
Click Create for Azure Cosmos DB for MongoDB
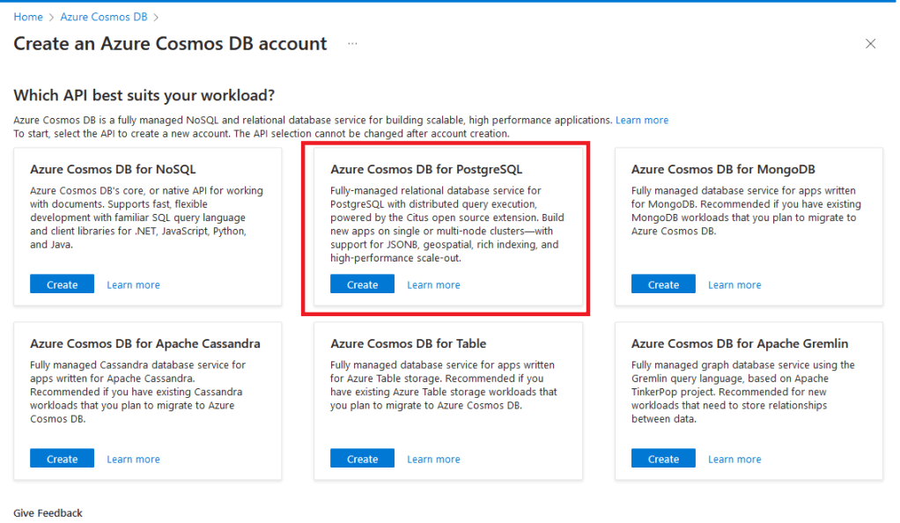click(x=663, y=284)
